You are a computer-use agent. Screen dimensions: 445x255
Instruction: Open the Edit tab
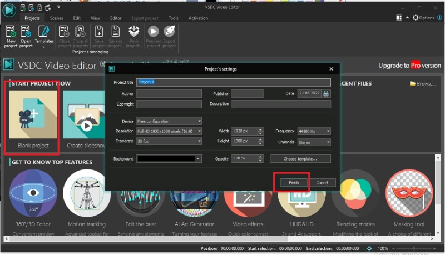(77, 18)
